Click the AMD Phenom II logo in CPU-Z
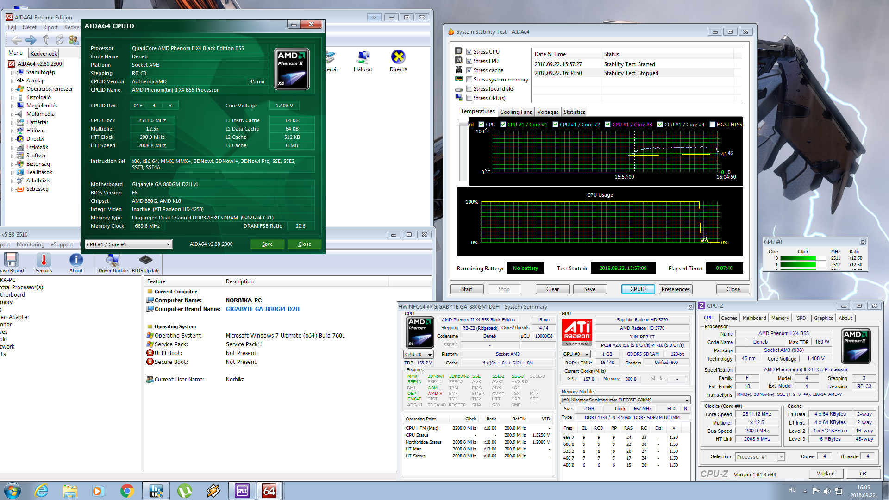The width and height of the screenshot is (889, 500). tap(856, 346)
